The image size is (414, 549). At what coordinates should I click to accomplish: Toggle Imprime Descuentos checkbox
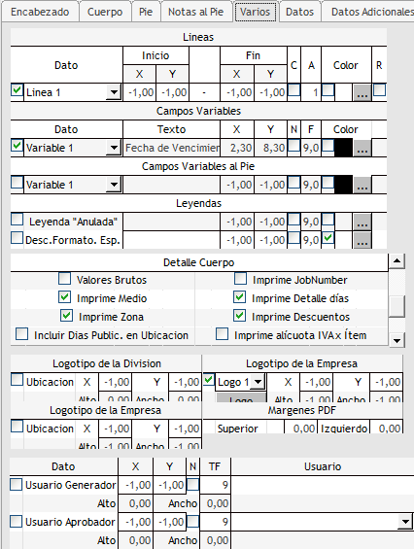240,316
